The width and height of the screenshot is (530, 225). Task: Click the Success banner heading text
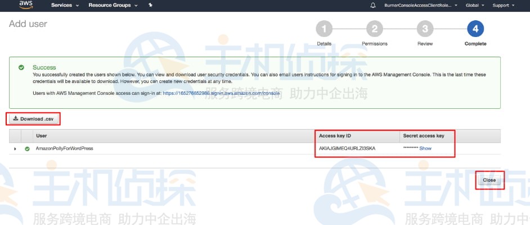tap(44, 67)
